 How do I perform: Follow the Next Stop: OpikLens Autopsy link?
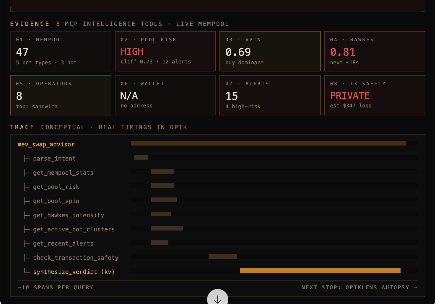point(359,287)
